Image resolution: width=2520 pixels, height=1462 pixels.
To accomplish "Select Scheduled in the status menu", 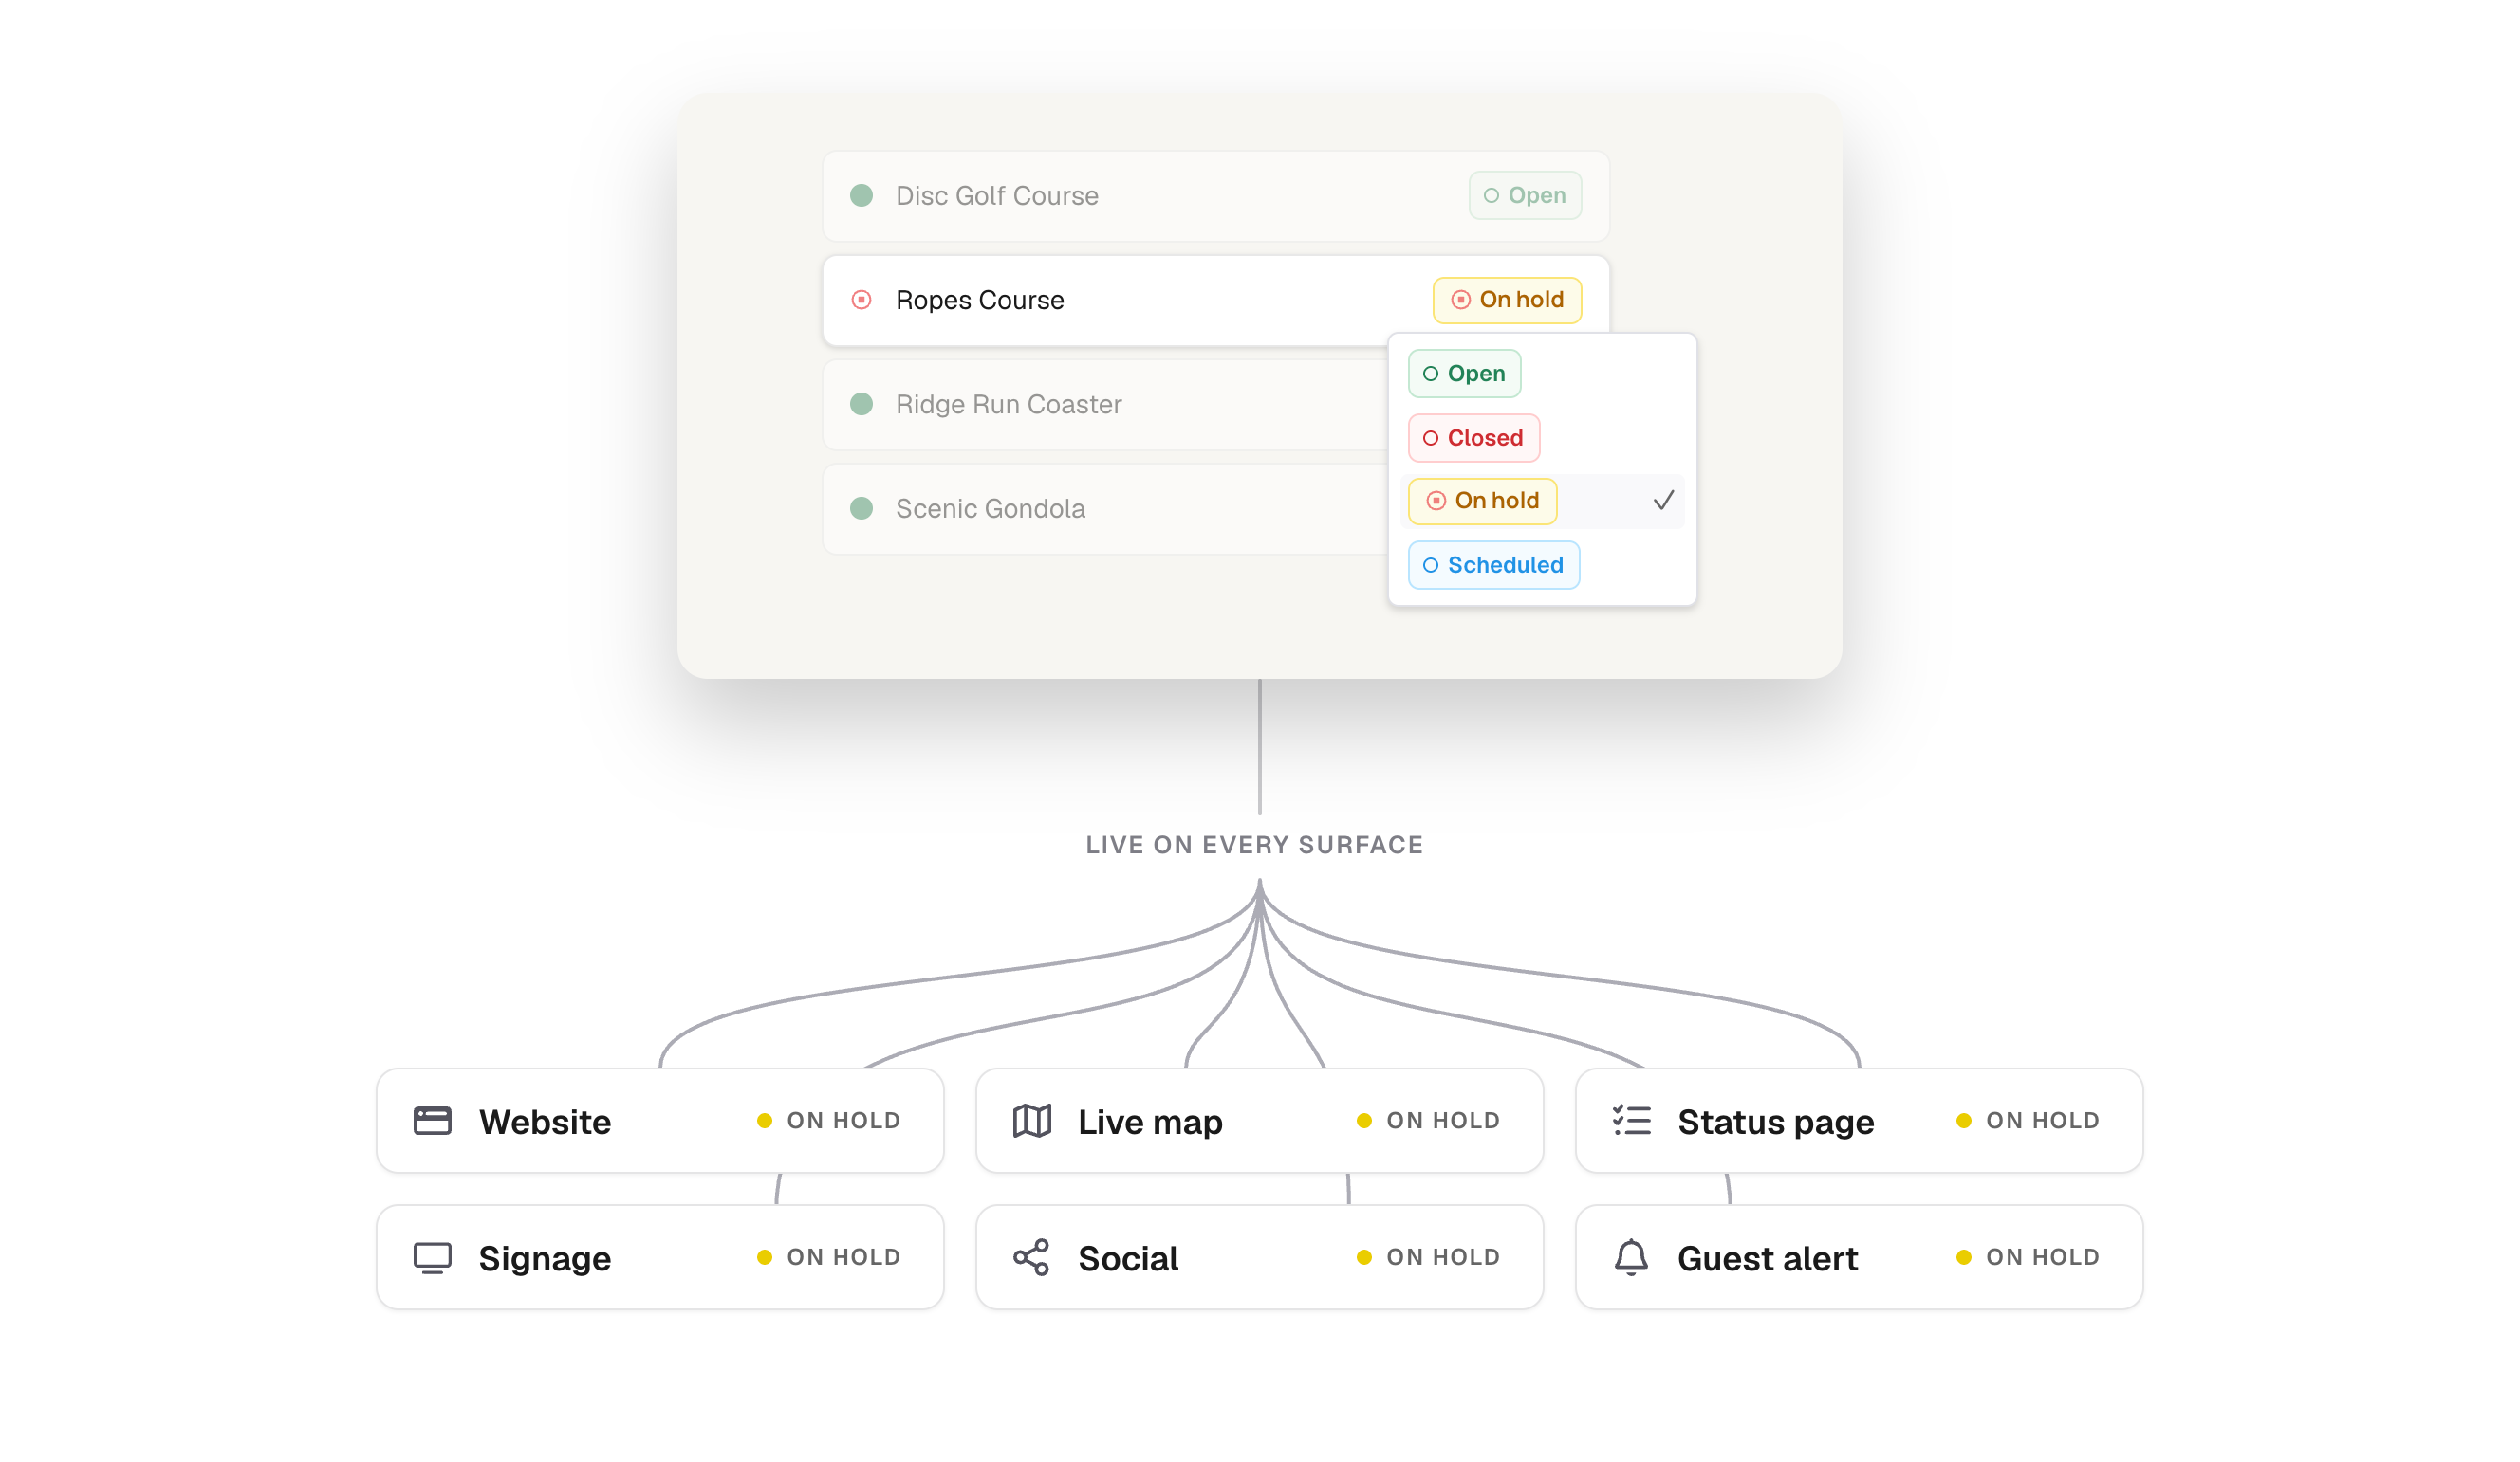I will (x=1494, y=566).
